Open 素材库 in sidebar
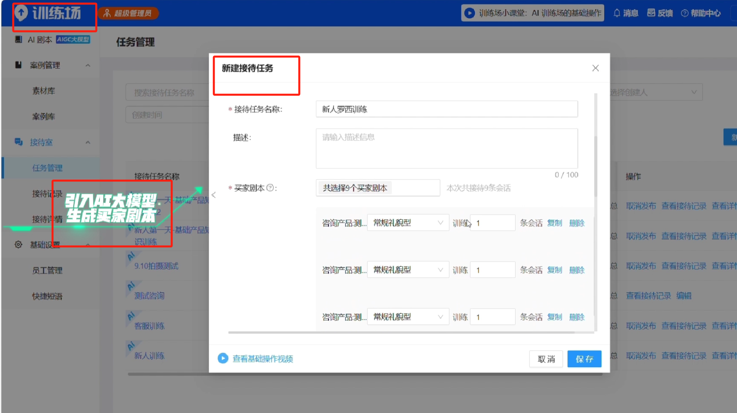Viewport: 737px width, 413px height. click(x=44, y=91)
